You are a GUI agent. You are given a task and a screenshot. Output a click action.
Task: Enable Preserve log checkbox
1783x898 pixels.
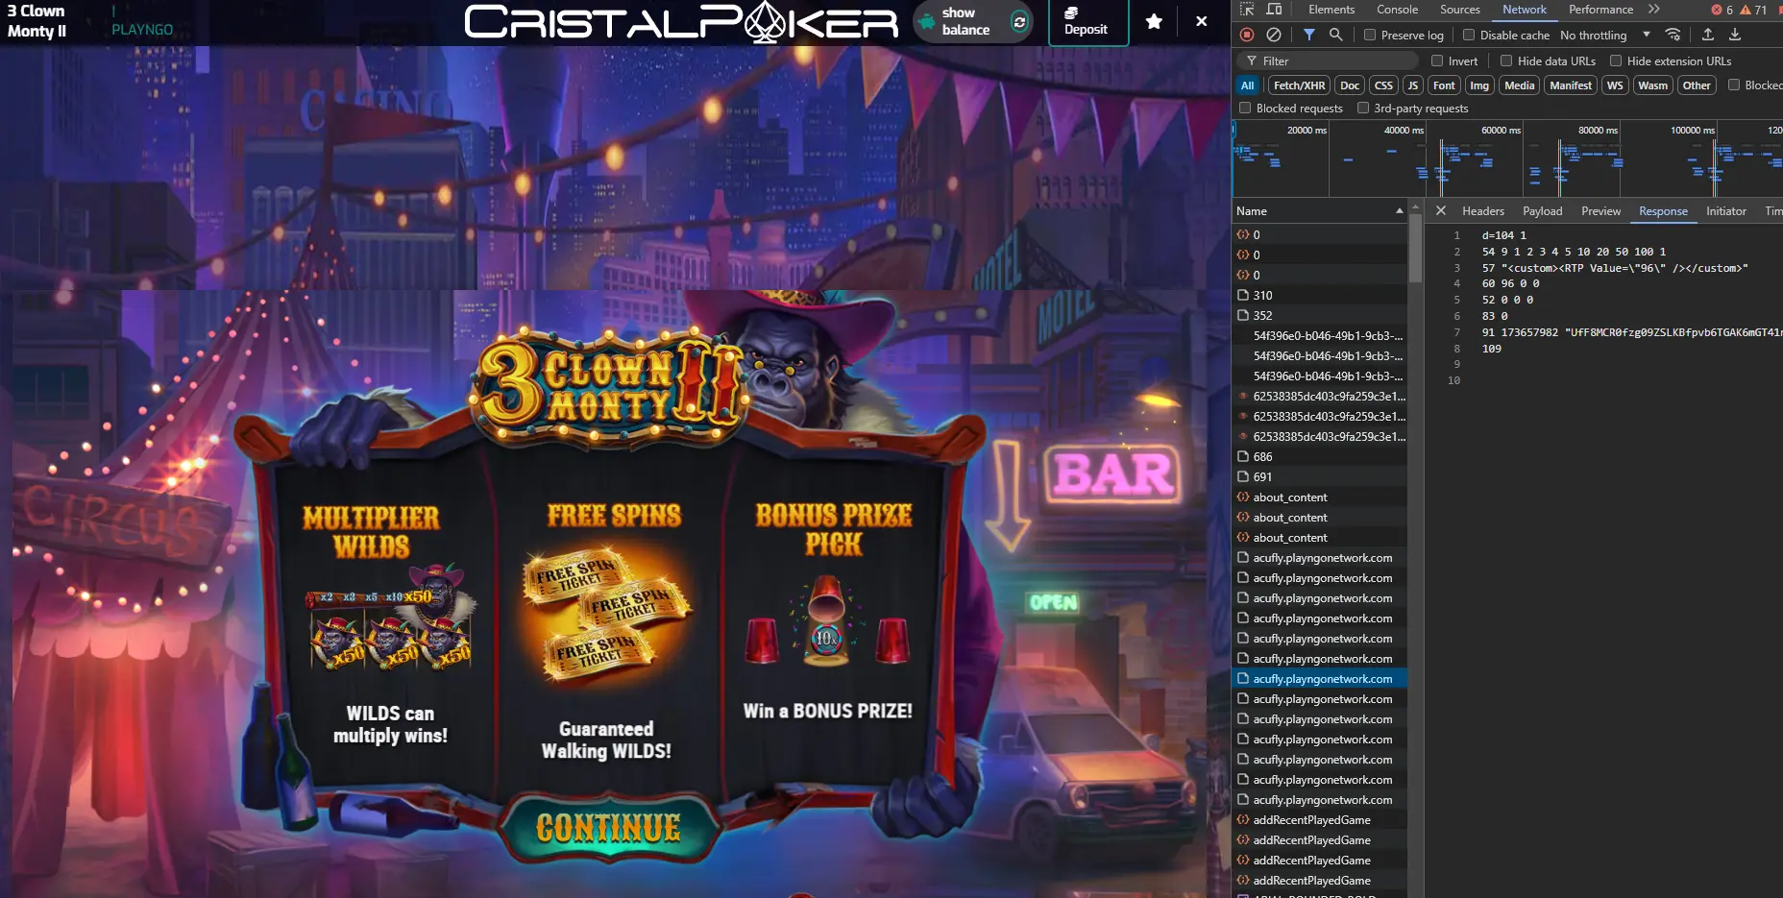tap(1371, 35)
